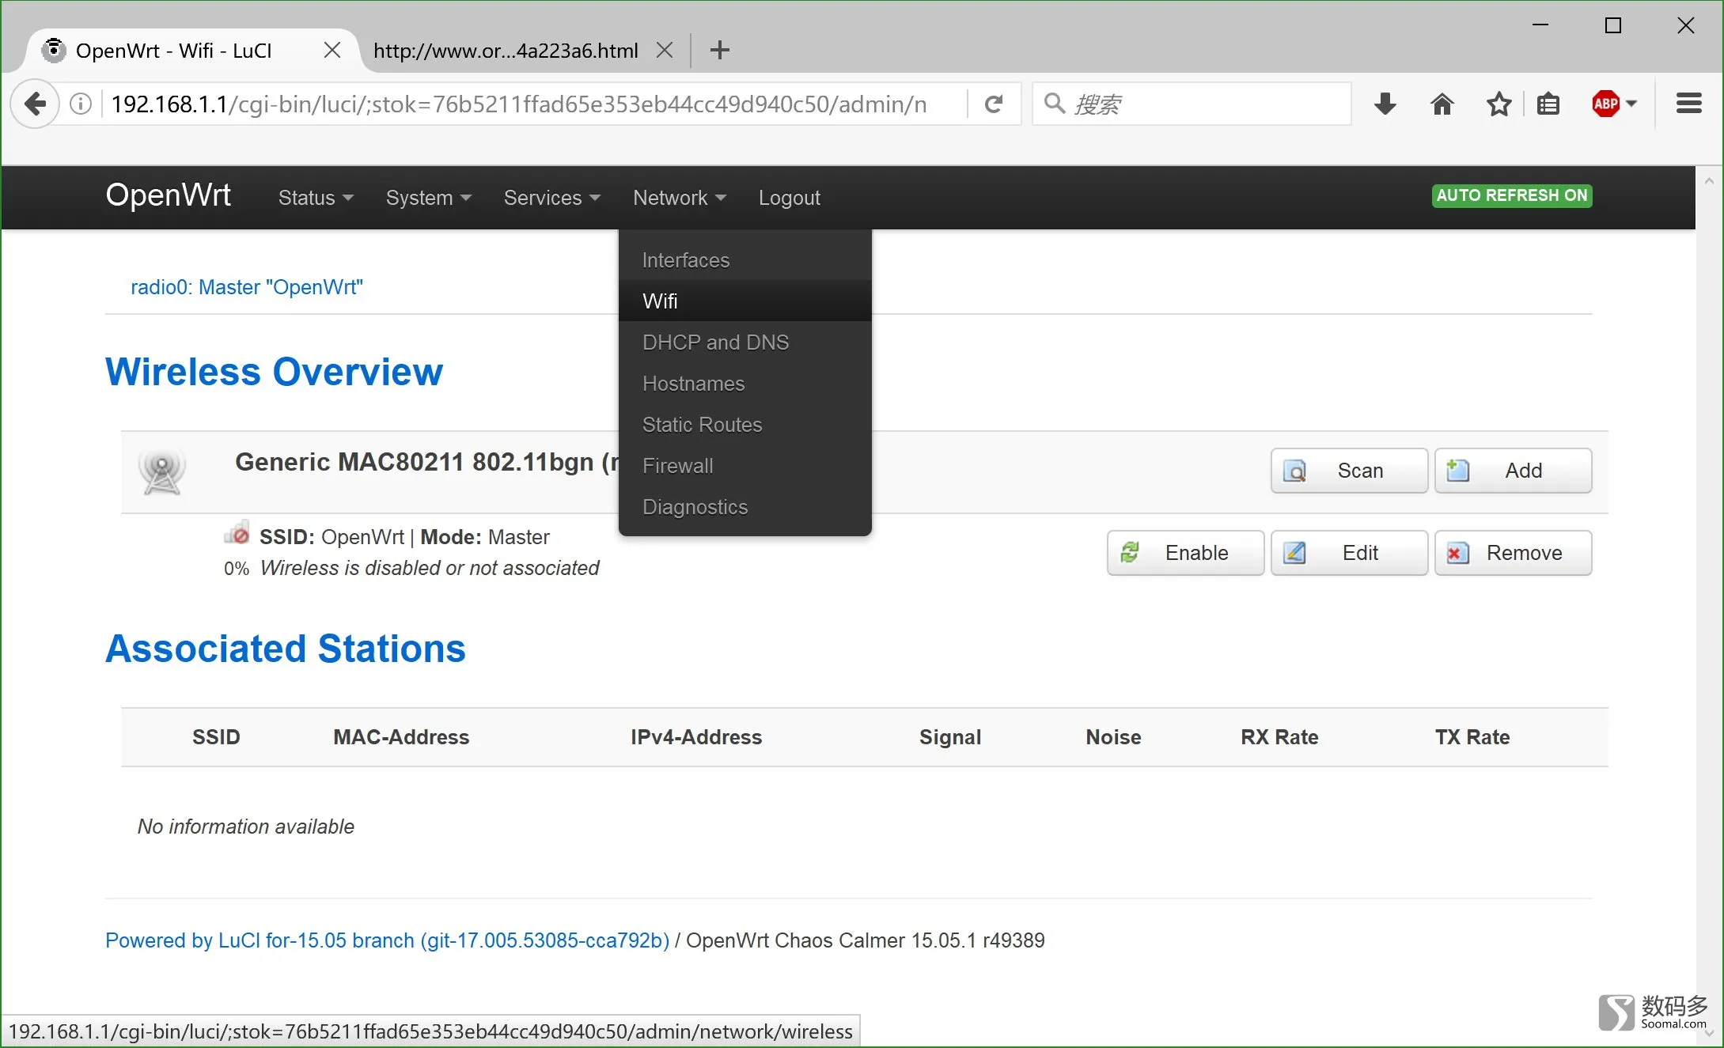The image size is (1724, 1048).
Task: Click the Signal column header
Action: click(x=950, y=737)
